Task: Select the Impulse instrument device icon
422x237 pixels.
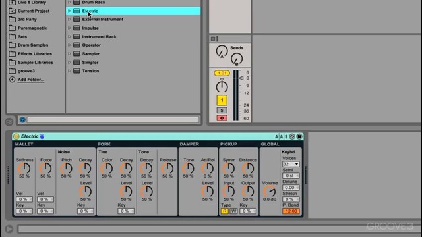Action: pos(76,28)
